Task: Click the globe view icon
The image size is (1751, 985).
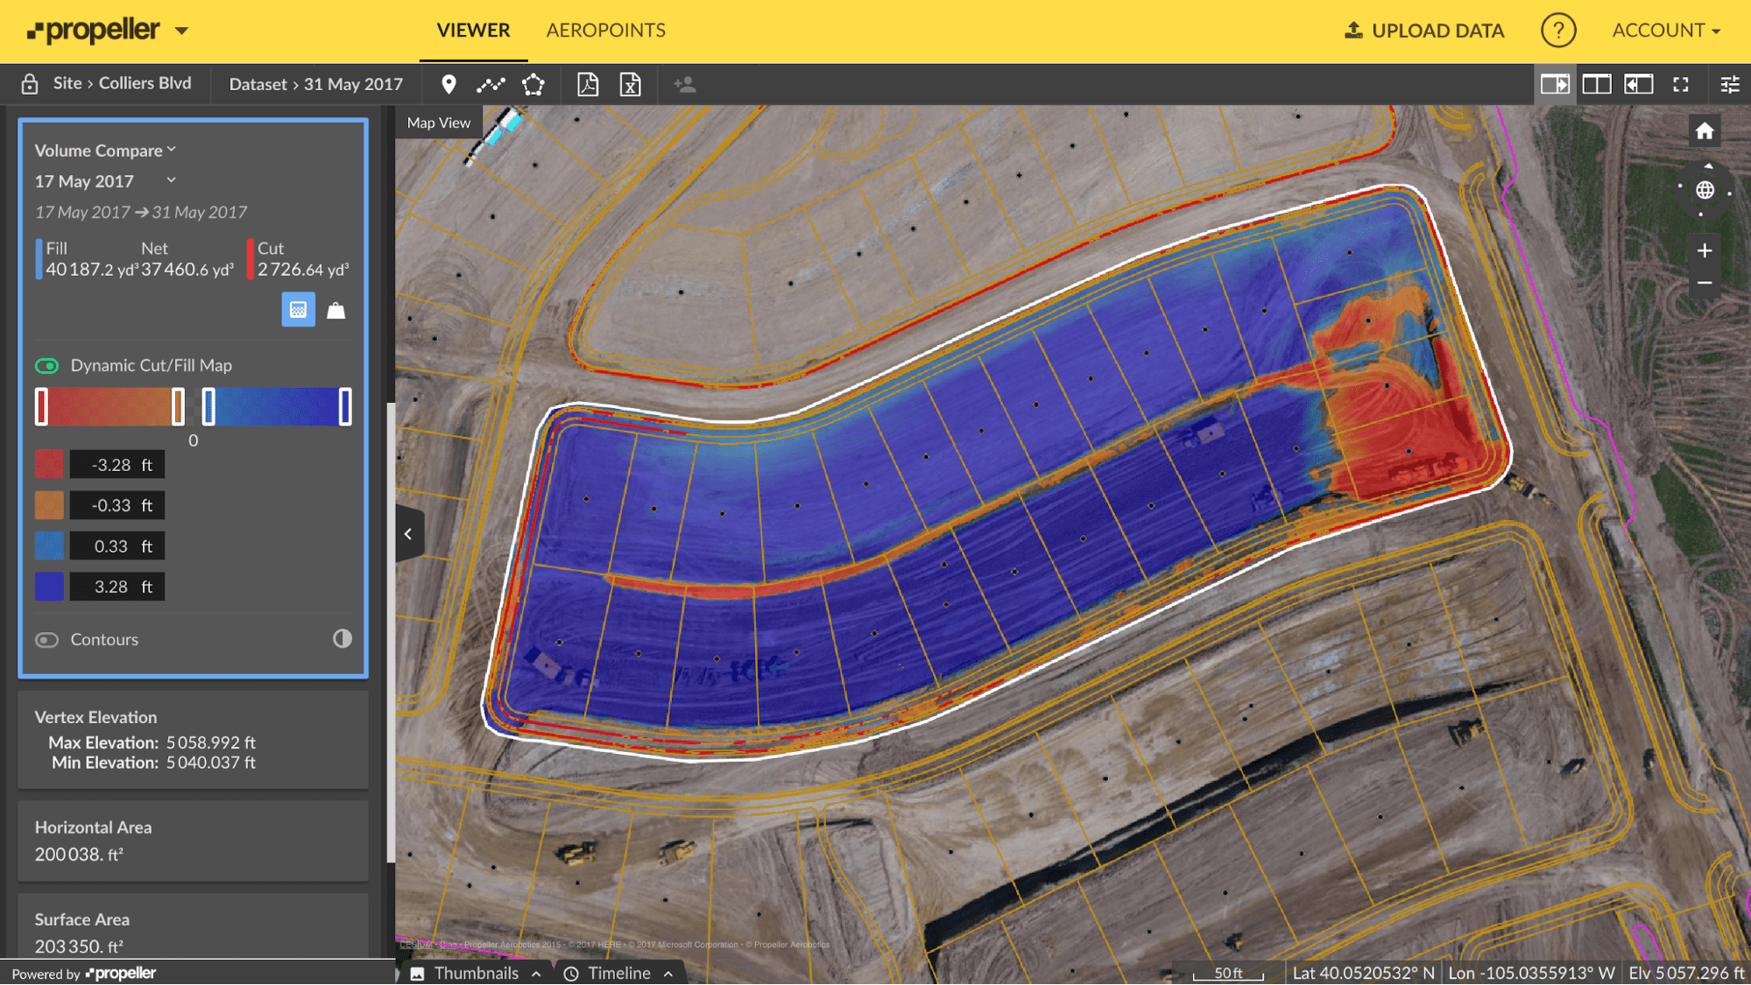Action: 1705,189
